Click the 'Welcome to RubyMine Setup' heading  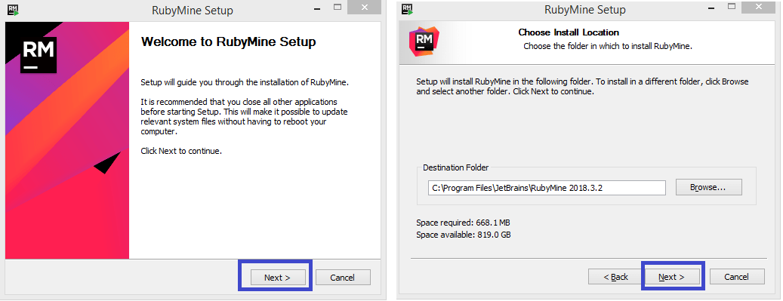(228, 41)
